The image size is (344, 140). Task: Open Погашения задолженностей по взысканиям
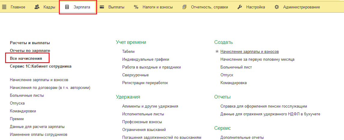pos(162,137)
